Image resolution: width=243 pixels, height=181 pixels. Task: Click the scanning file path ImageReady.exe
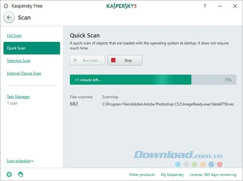[168, 104]
